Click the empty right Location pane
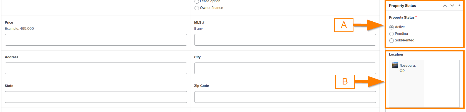Screen dimensions: 466x112 [x=442, y=83]
